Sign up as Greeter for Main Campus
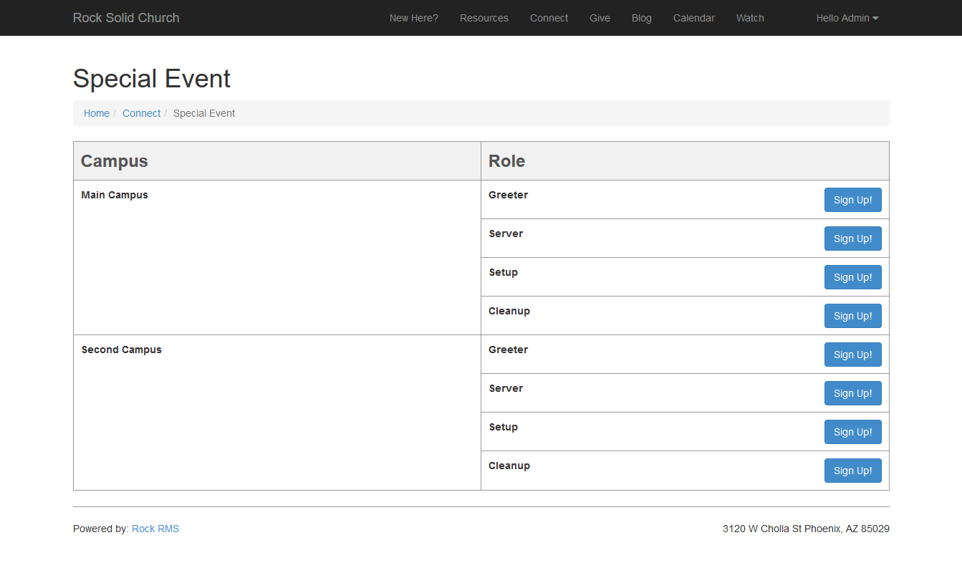The image size is (962, 578). 852,200
